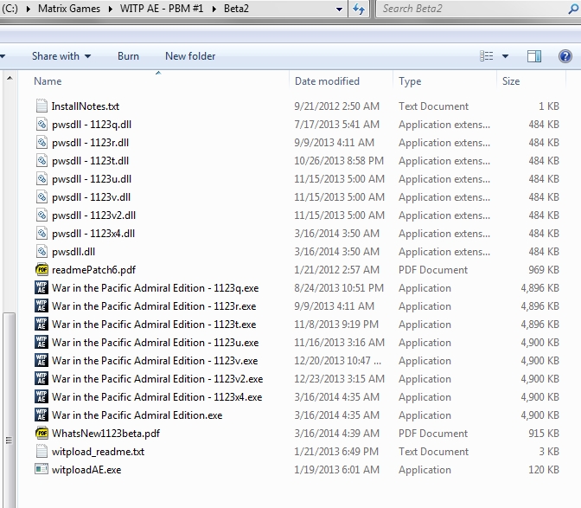Open address bar history dropdown arrow

(x=339, y=9)
